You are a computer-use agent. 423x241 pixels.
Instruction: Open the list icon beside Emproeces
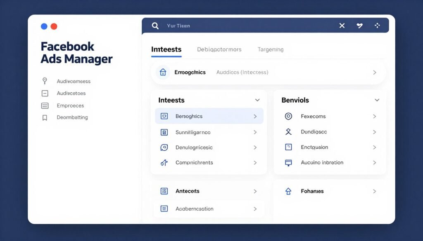[45, 105]
